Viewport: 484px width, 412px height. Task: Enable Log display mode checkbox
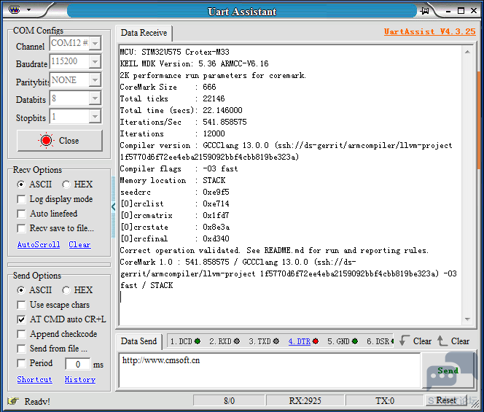pos(21,199)
